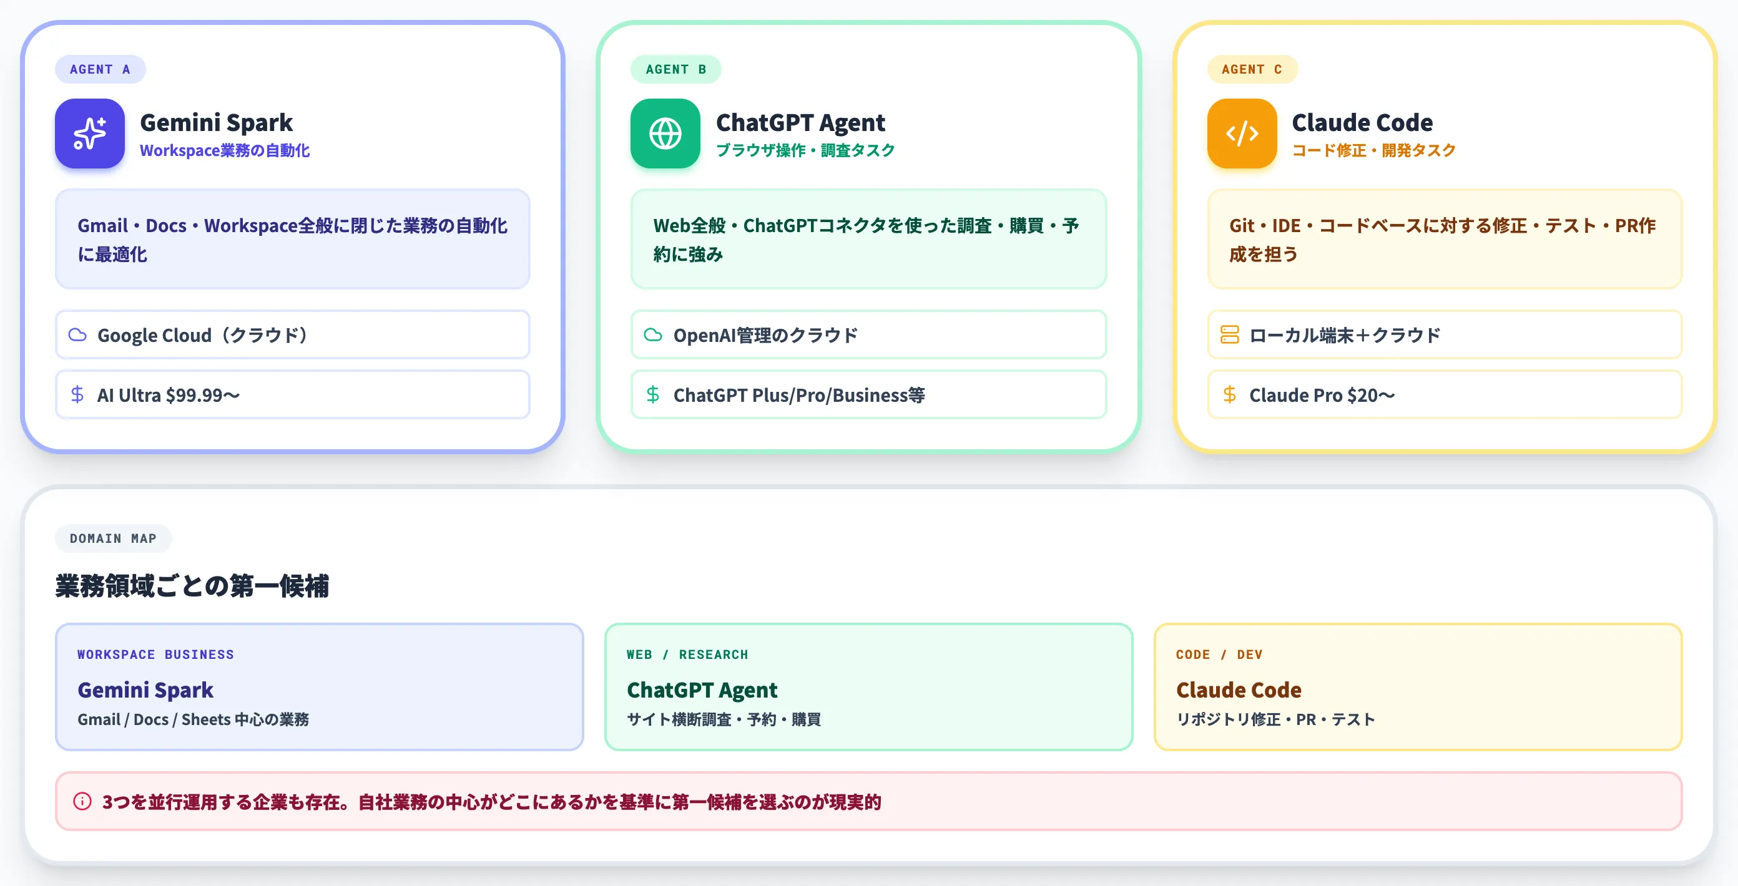Click the Gemini Spark title in Agent A card
The width and height of the screenshot is (1738, 886).
217,122
